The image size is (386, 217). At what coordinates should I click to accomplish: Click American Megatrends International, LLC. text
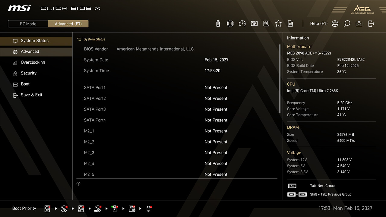(156, 49)
